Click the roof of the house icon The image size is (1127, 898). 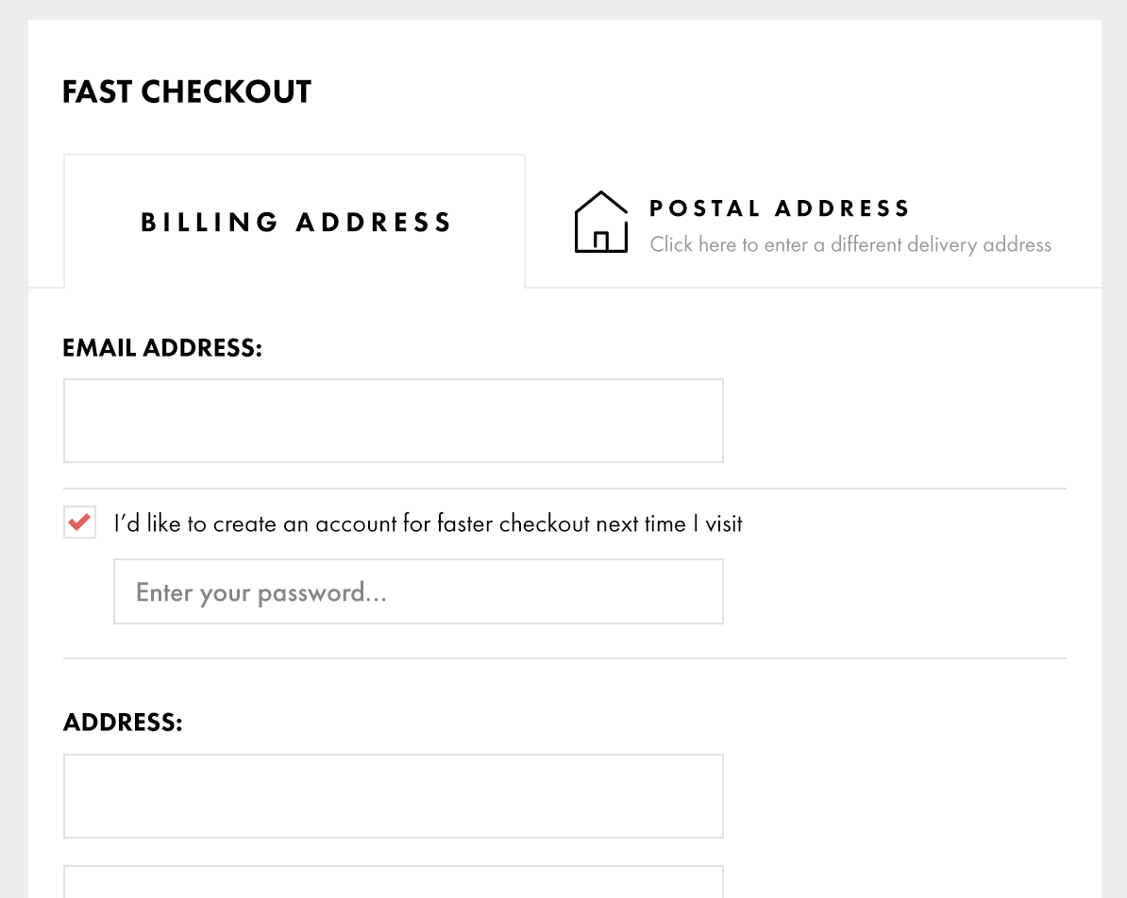(x=601, y=202)
